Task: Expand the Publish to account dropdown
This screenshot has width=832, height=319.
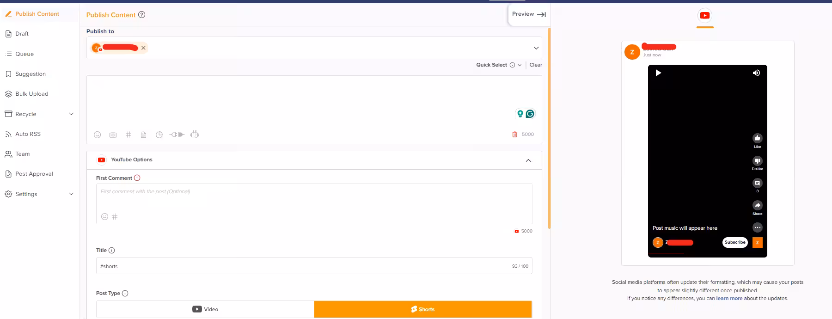Action: (536, 48)
